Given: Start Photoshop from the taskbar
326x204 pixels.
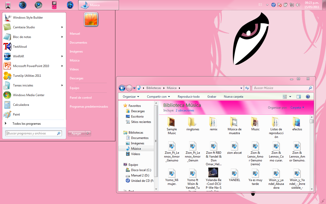Looking at the screenshot, I should point(70,5).
